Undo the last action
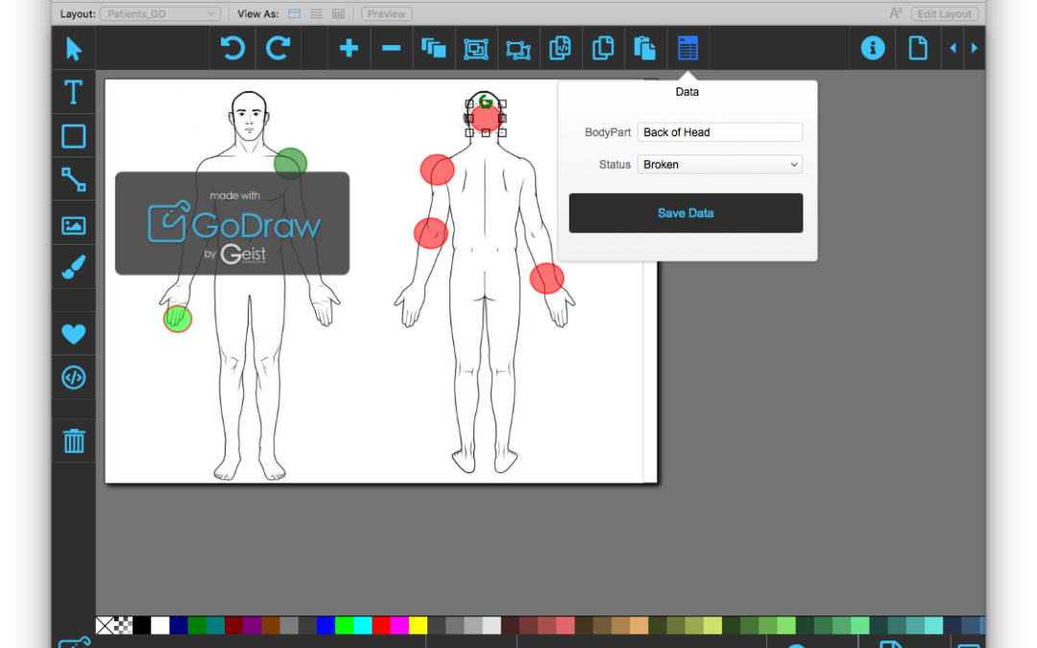 [x=232, y=48]
